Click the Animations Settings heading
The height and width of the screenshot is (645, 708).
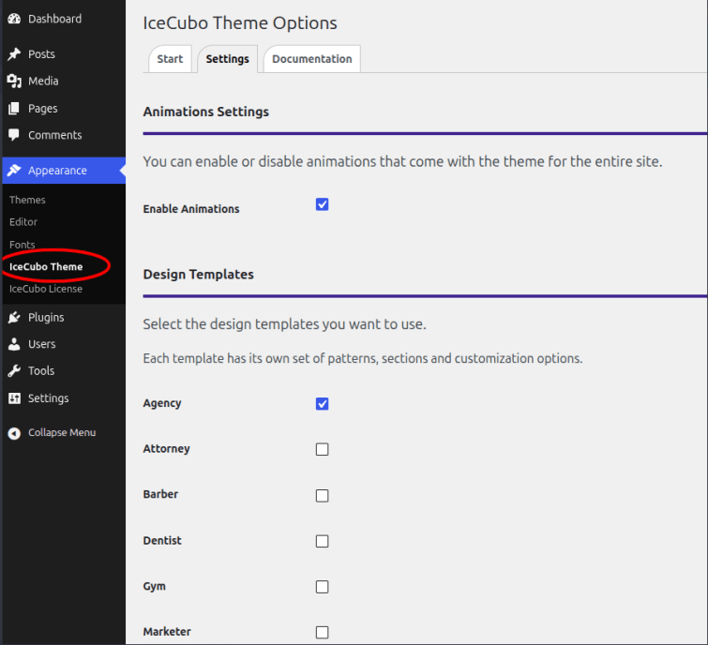pos(206,112)
